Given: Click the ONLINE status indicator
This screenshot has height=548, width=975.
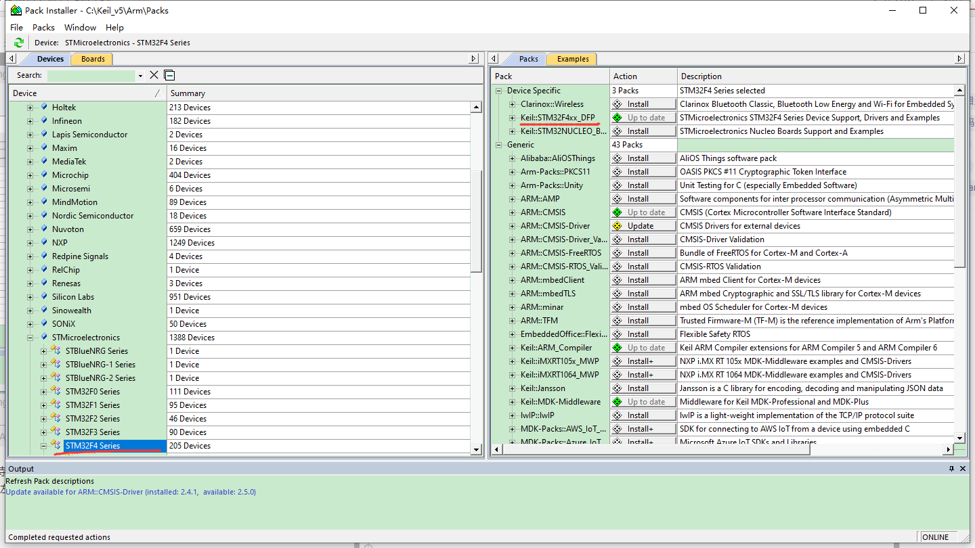Looking at the screenshot, I should pos(935,537).
